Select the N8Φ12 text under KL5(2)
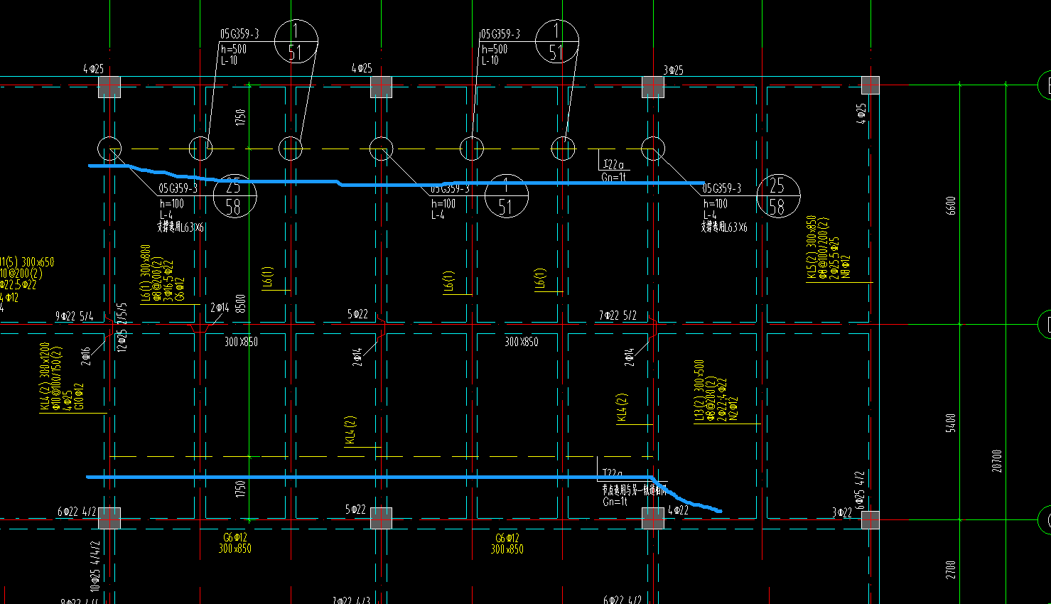 (846, 266)
